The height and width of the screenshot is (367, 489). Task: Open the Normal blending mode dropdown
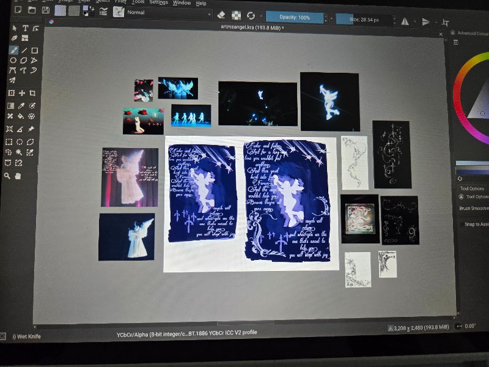[169, 13]
